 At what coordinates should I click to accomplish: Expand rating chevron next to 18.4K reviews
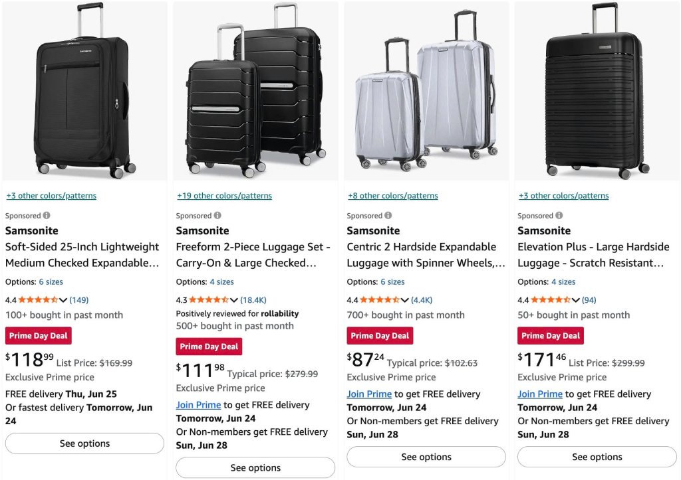pos(233,300)
